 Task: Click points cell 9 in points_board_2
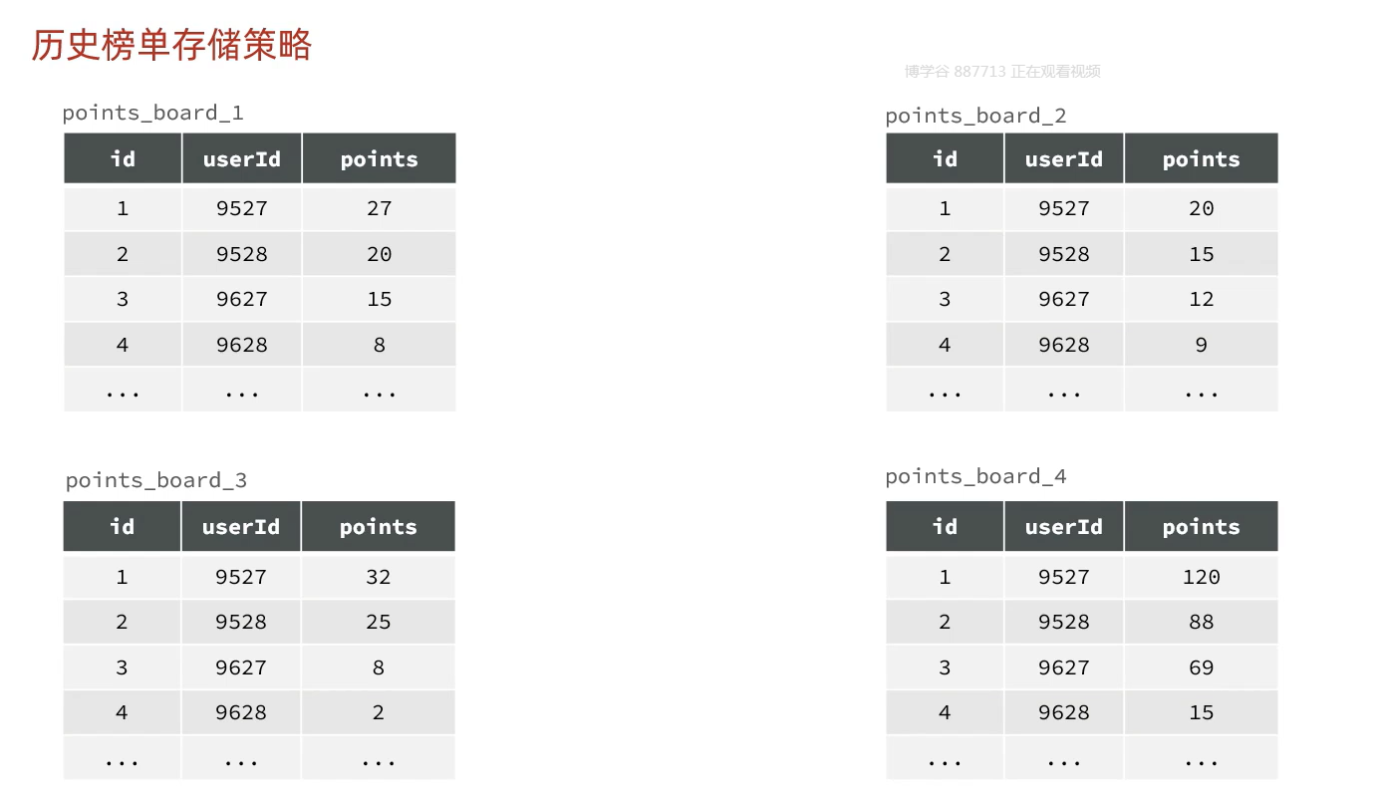click(1201, 345)
